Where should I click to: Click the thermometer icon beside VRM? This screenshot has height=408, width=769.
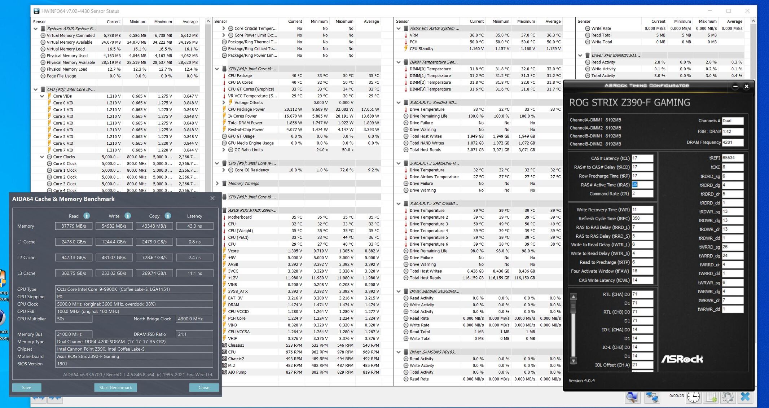coord(406,35)
